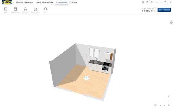This screenshot has width=173, height=109.
Task: Go to the Finalizza step
Action: (x=73, y=2)
